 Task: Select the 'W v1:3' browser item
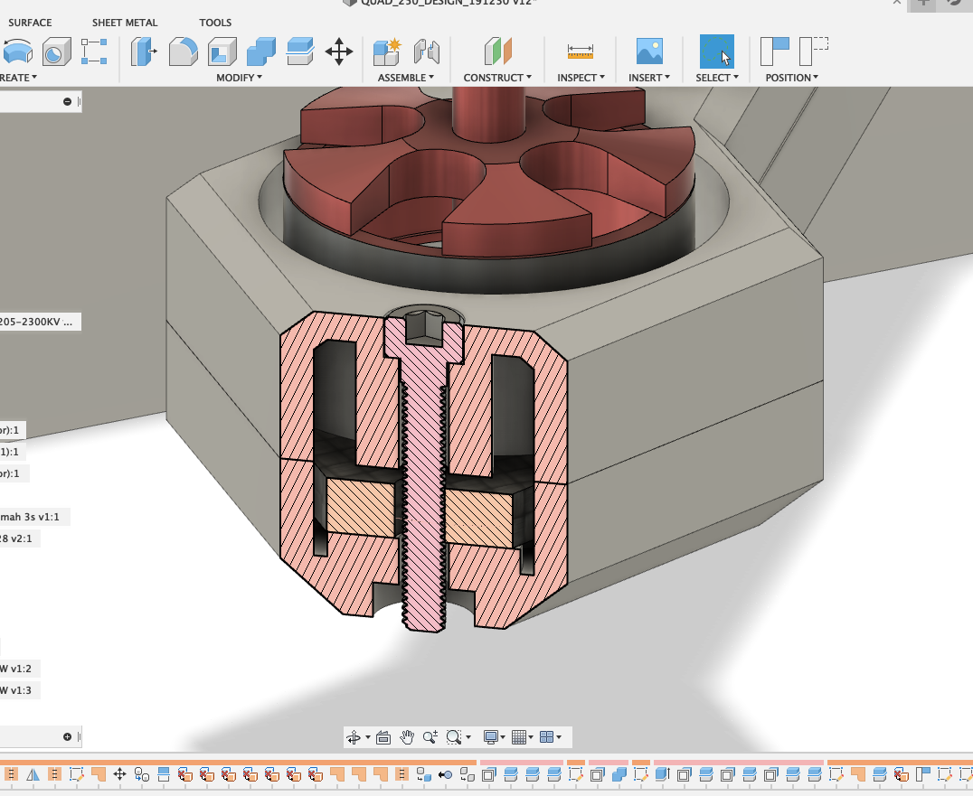coord(20,690)
